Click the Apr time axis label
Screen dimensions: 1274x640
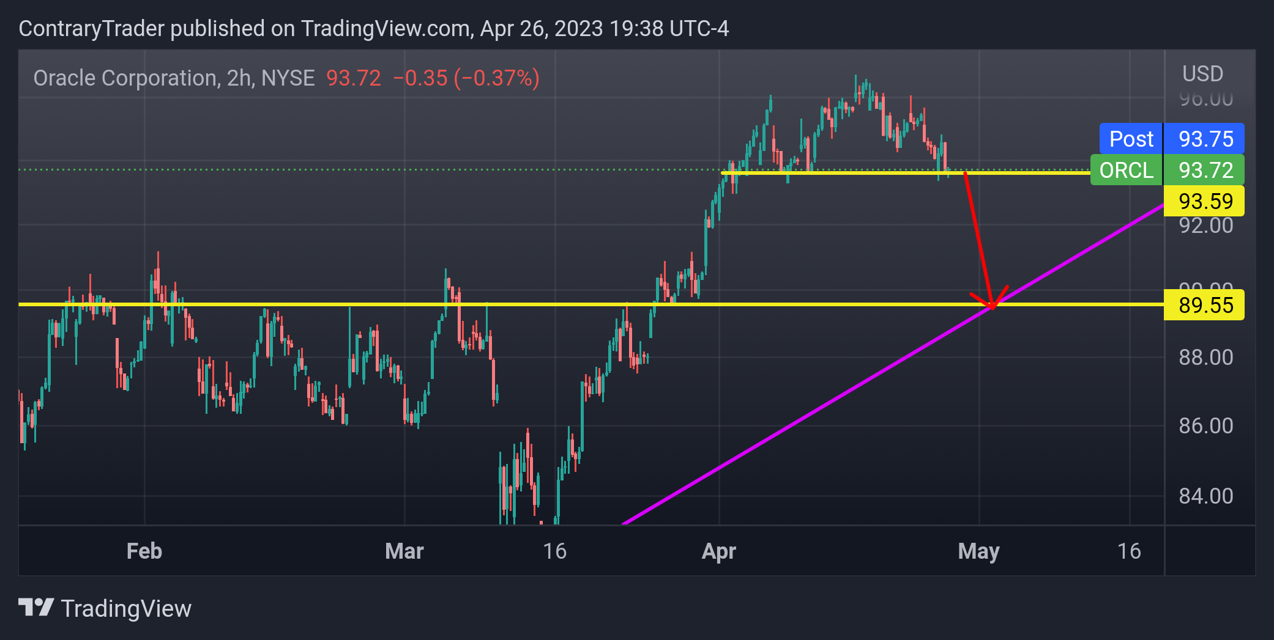(719, 551)
